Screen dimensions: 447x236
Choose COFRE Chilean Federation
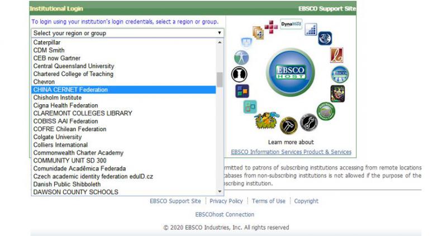(123, 129)
